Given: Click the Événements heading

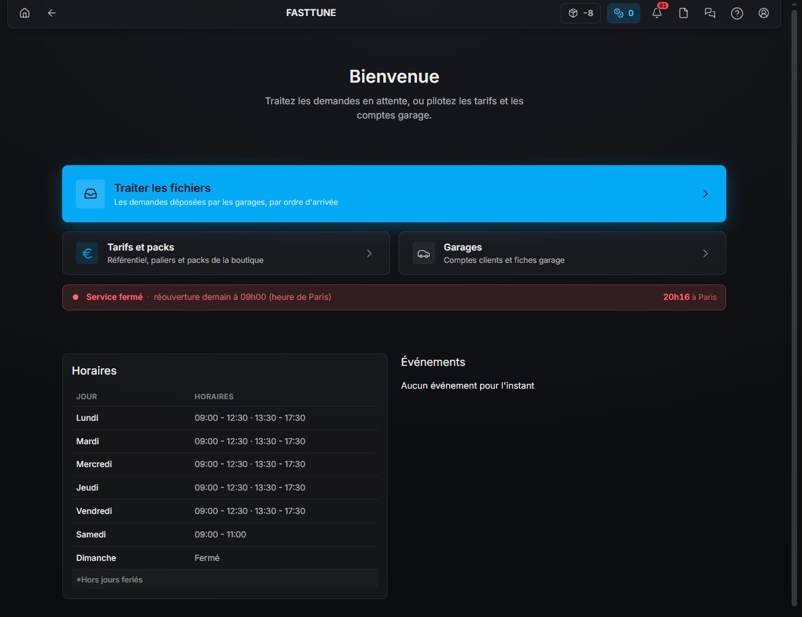Looking at the screenshot, I should 433,362.
